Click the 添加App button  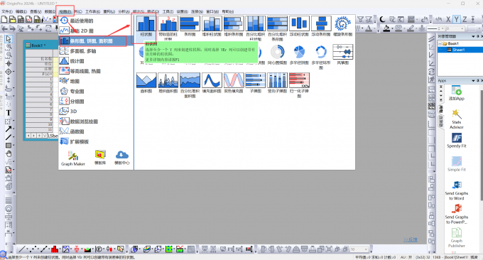[457, 93]
